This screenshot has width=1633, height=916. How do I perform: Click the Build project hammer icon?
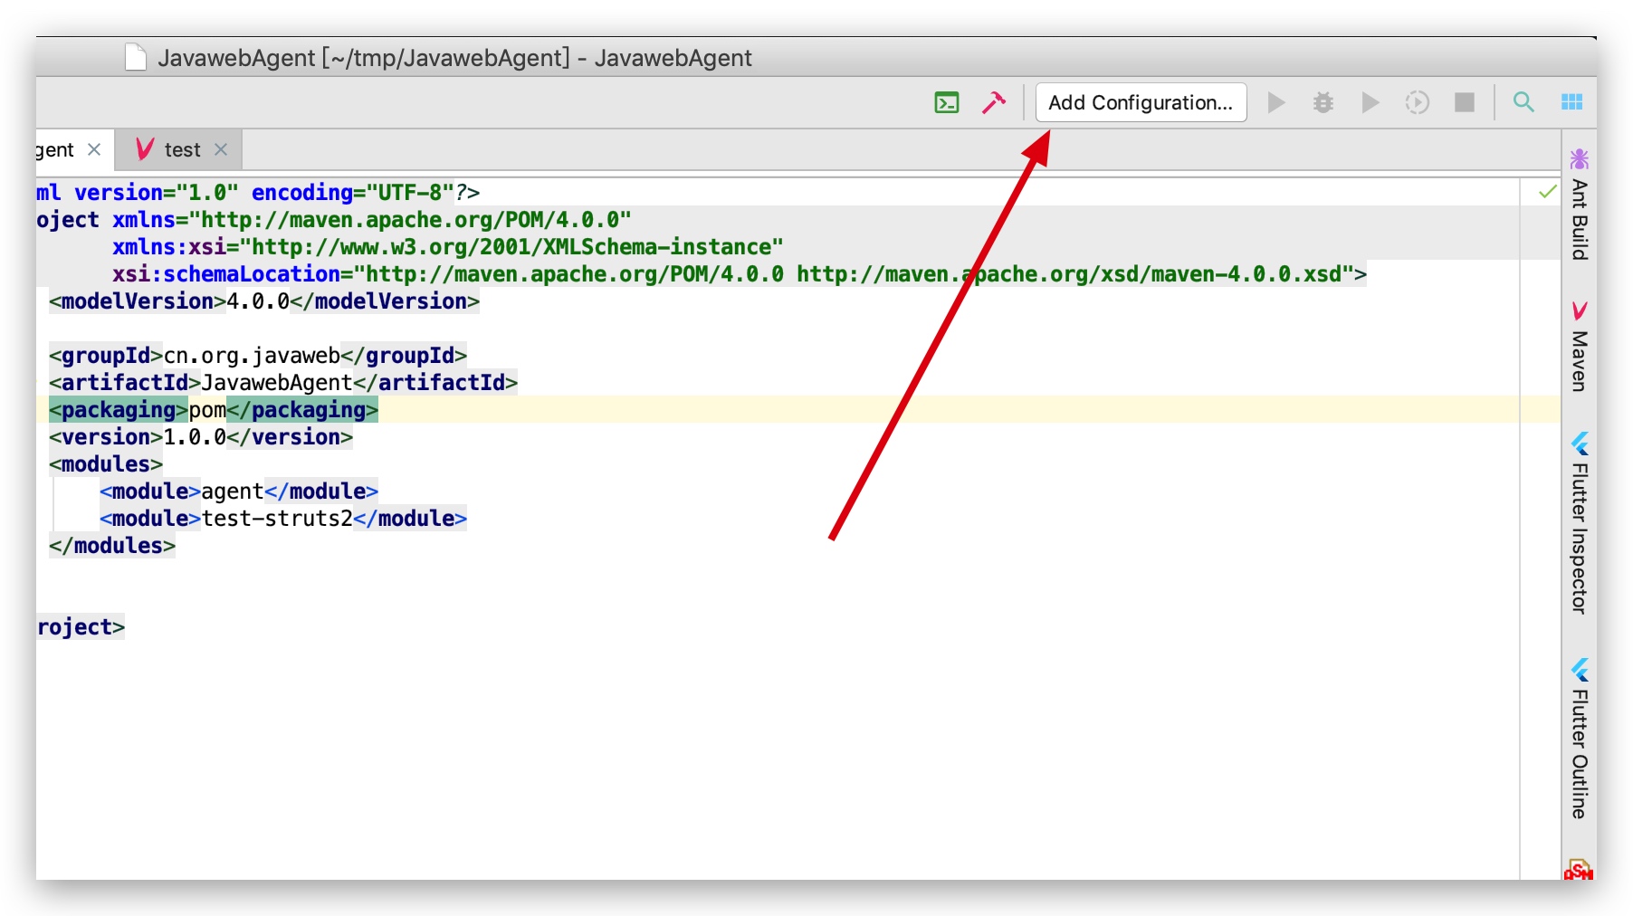coord(993,103)
